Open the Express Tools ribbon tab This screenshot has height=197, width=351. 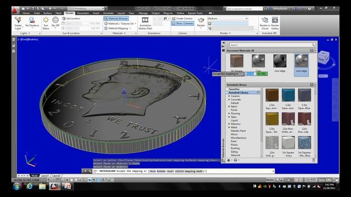(x=195, y=13)
